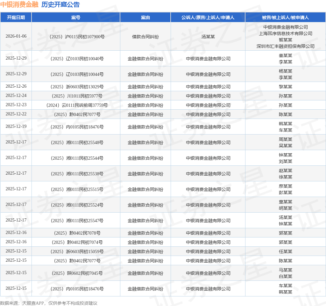The height and width of the screenshot is (306, 326).
Task: Click defendant 彭某某
Action: tap(286, 193)
